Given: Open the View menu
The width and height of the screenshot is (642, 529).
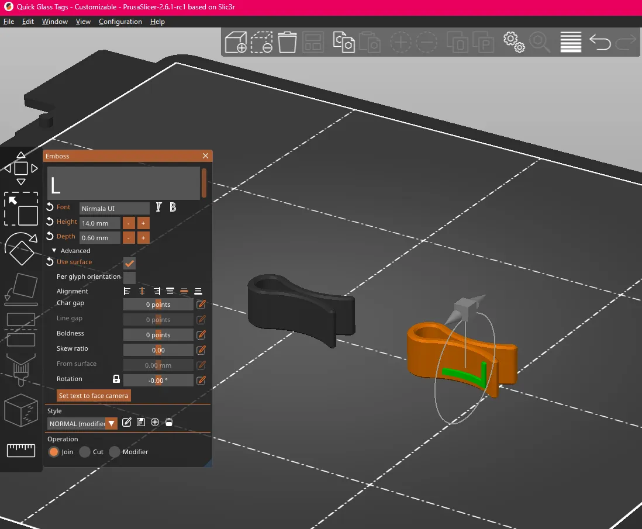Looking at the screenshot, I should pyautogui.click(x=83, y=22).
